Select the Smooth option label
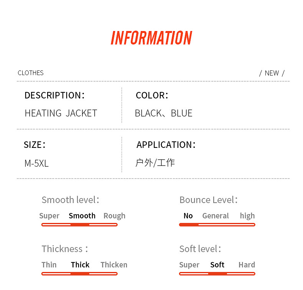The image size is (303, 290). [82, 216]
